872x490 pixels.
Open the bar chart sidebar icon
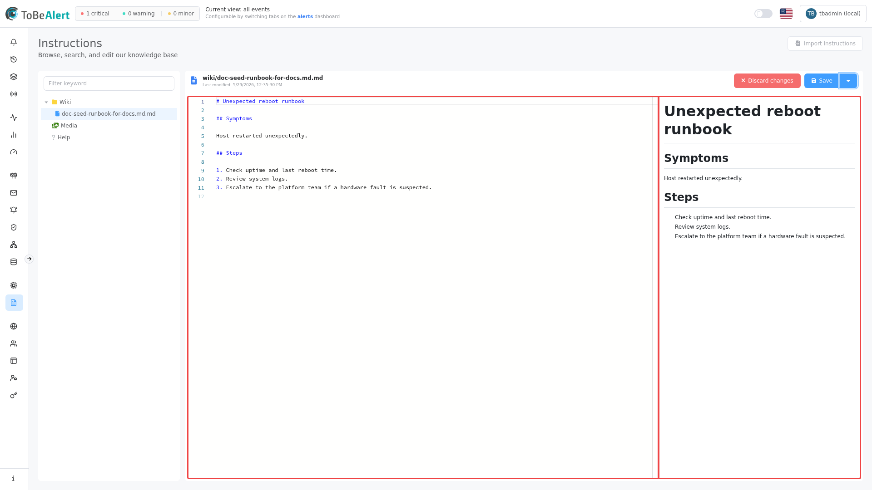pos(14,135)
